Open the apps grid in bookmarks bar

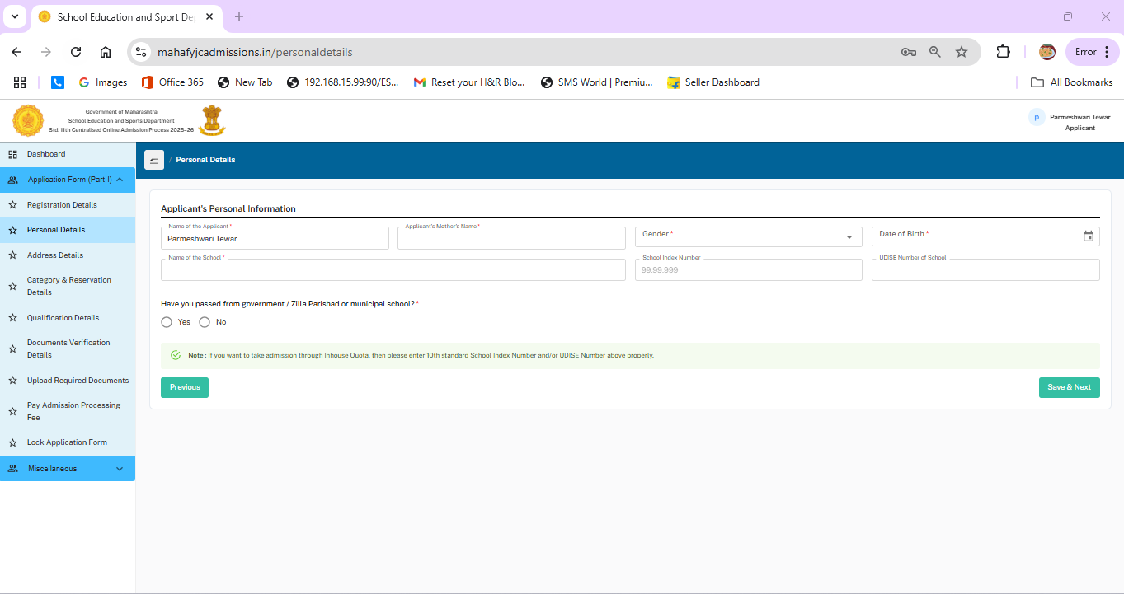[x=20, y=82]
